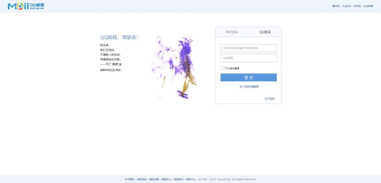Image resolution: width=381 pixels, height=183 pixels.
Task: Open the 隐私政策 footer link
Action: pyautogui.click(x=154, y=179)
